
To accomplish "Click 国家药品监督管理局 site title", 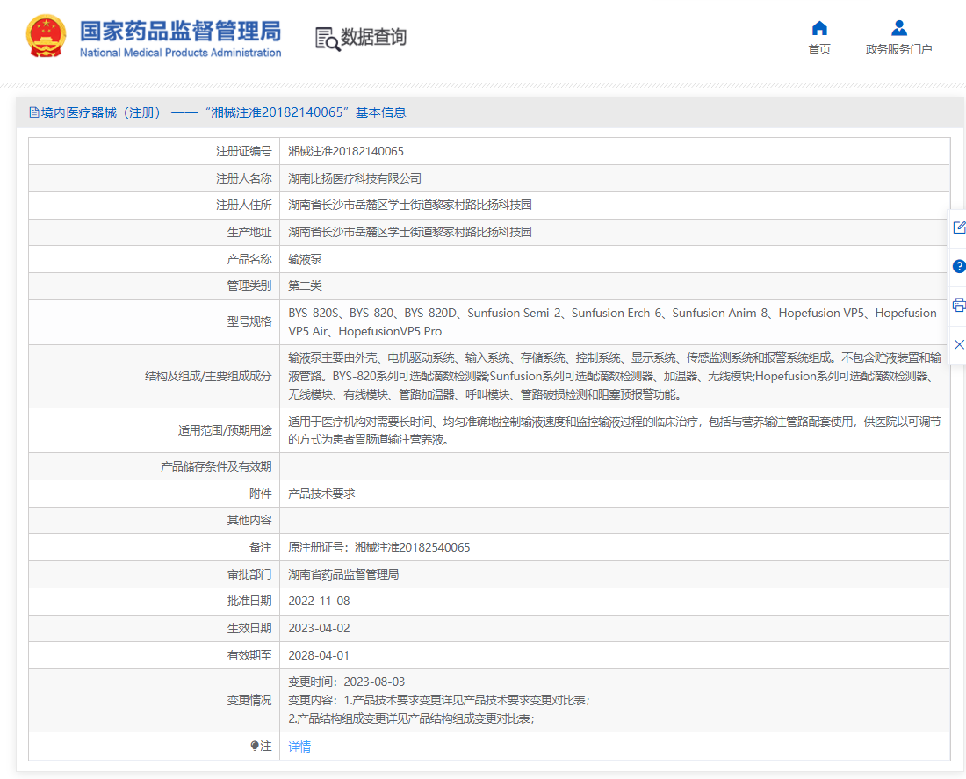I will pos(181,31).
